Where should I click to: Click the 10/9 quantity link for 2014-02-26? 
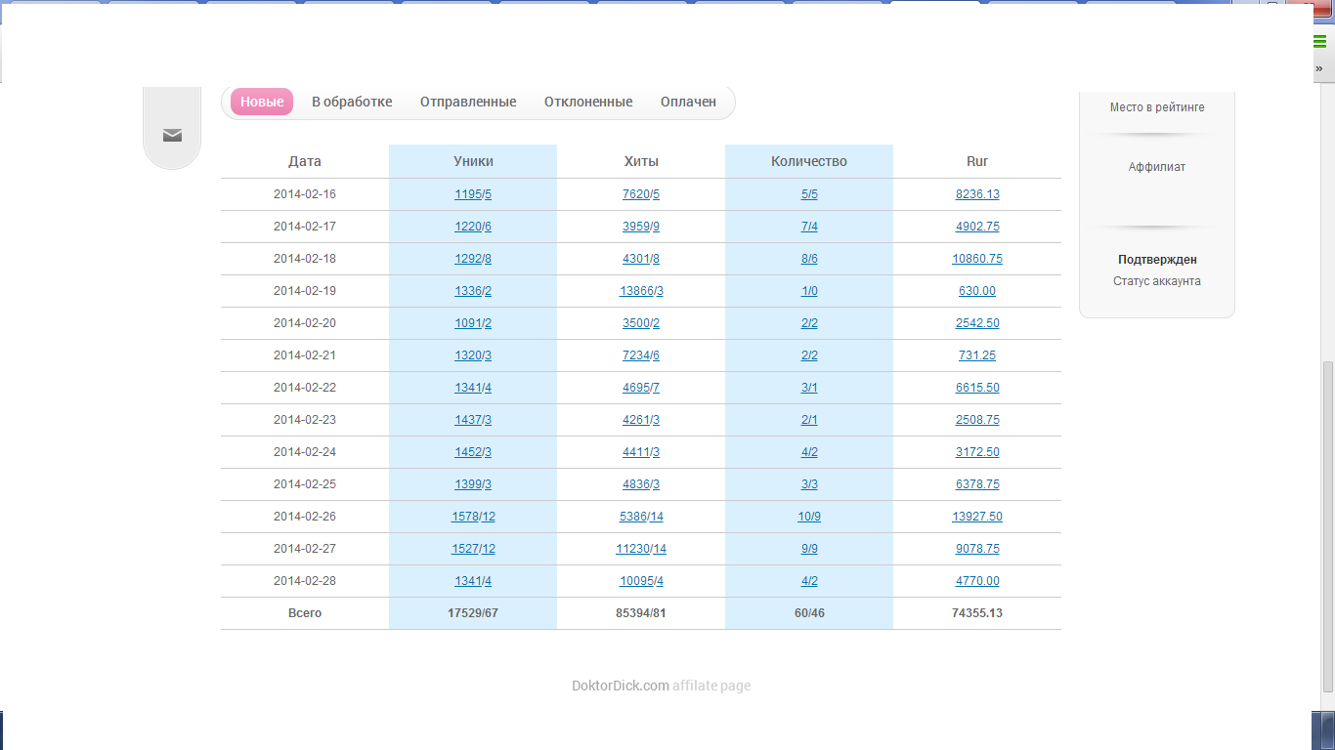point(809,517)
